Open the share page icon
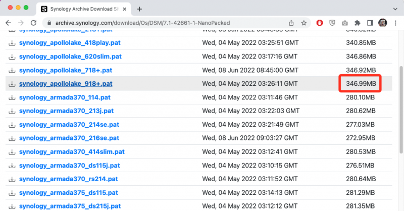The width and height of the screenshot is (404, 211). tap(291, 23)
